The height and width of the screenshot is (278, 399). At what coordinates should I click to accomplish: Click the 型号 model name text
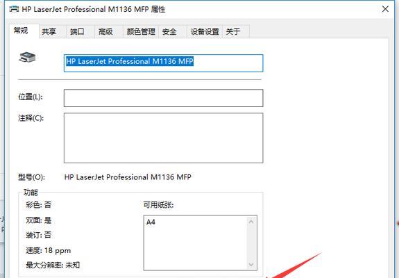tap(128, 177)
